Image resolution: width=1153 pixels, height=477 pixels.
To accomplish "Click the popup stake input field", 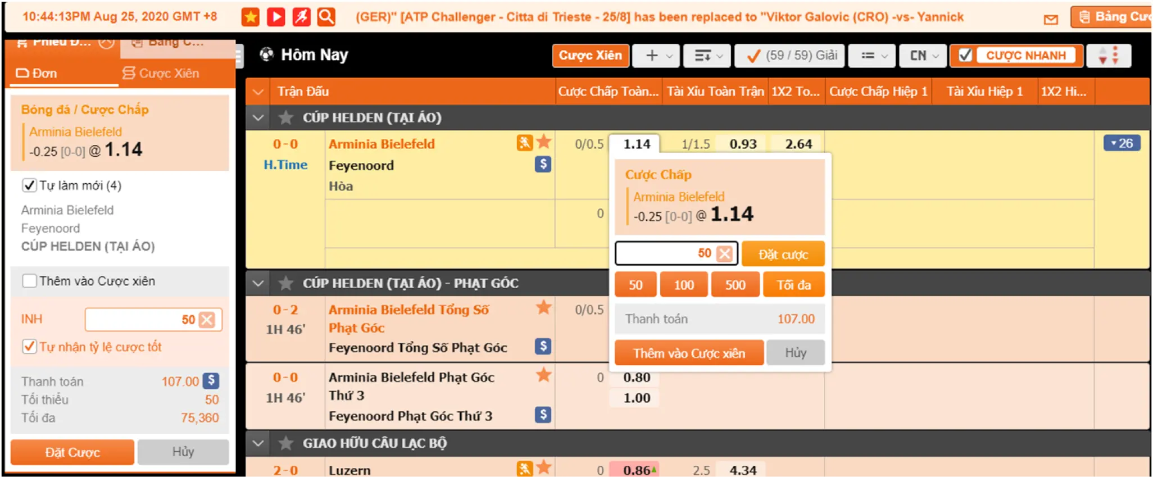I will 676,253.
